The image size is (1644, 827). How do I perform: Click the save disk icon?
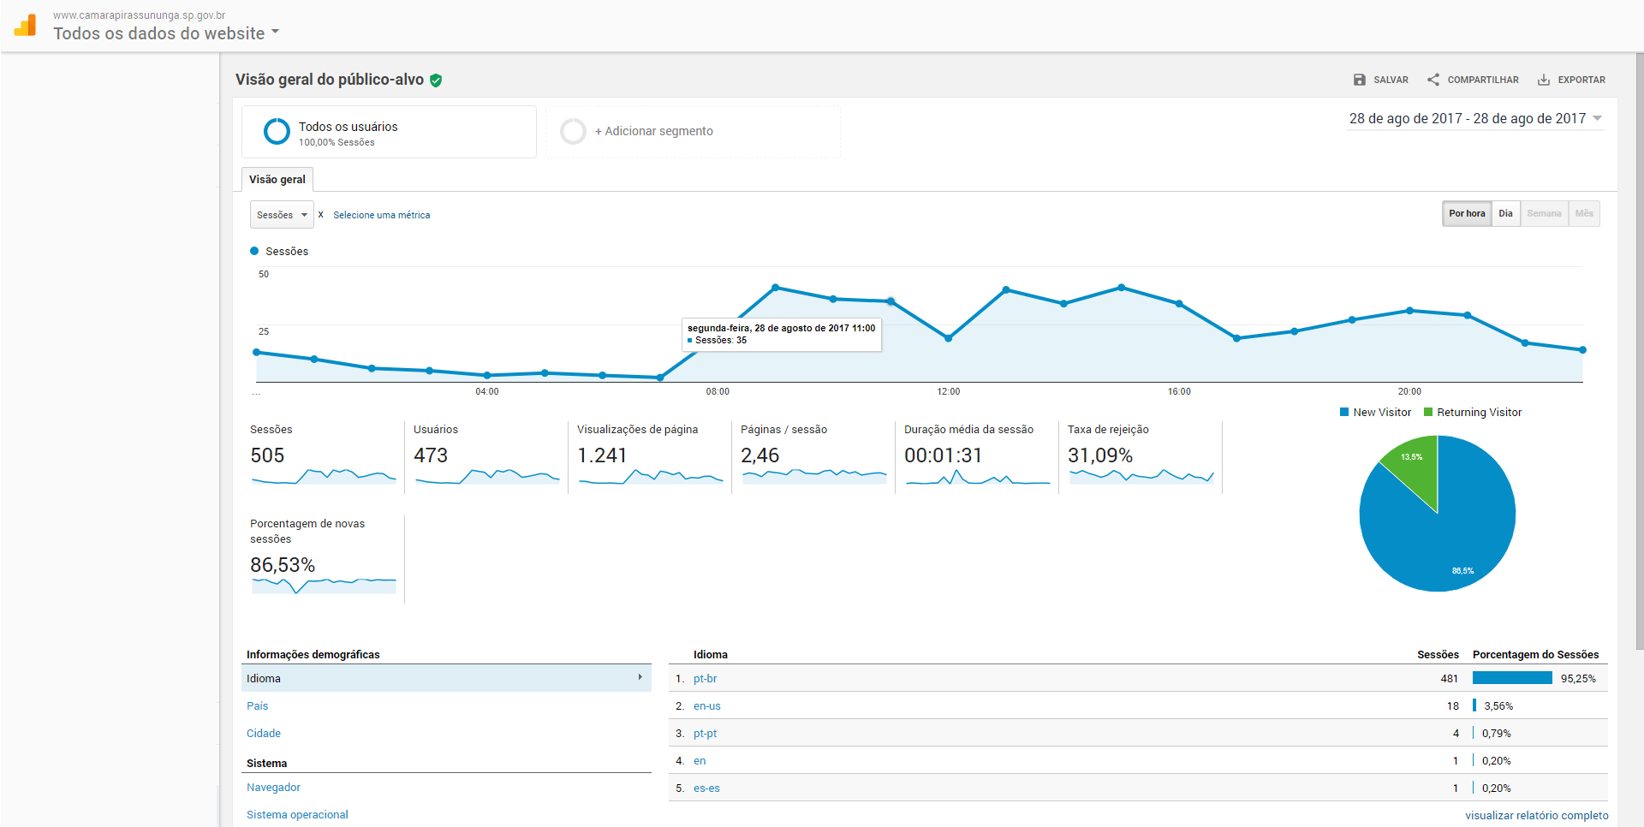[x=1359, y=80]
